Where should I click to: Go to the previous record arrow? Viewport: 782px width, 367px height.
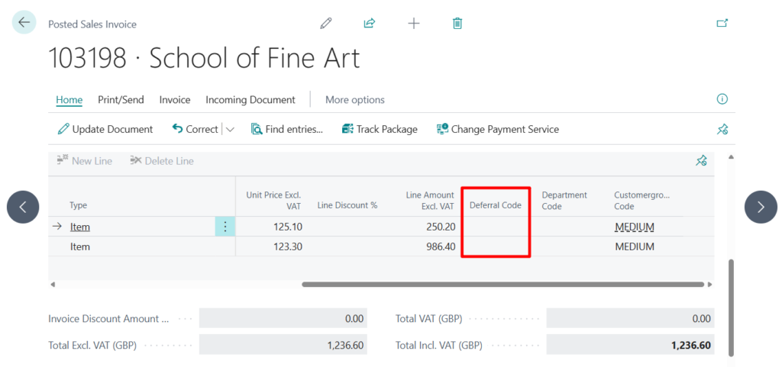[23, 207]
